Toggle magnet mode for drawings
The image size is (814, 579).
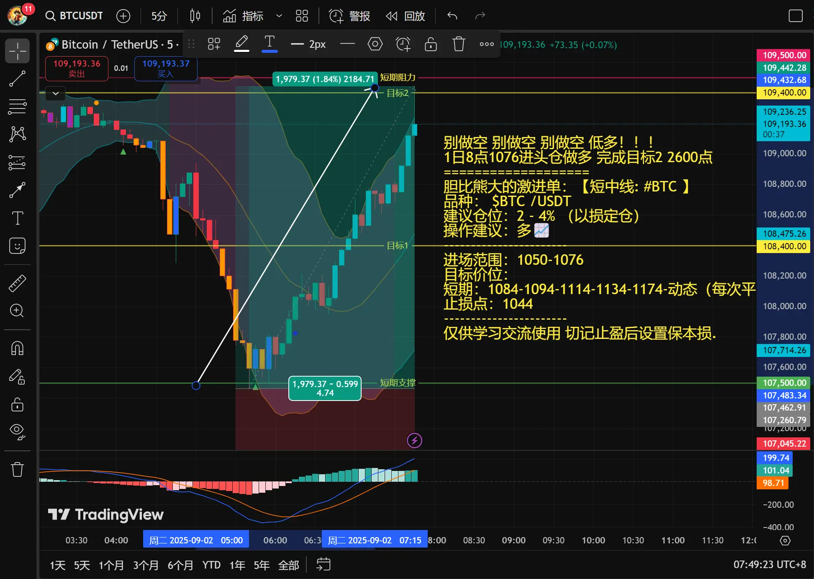[17, 349]
